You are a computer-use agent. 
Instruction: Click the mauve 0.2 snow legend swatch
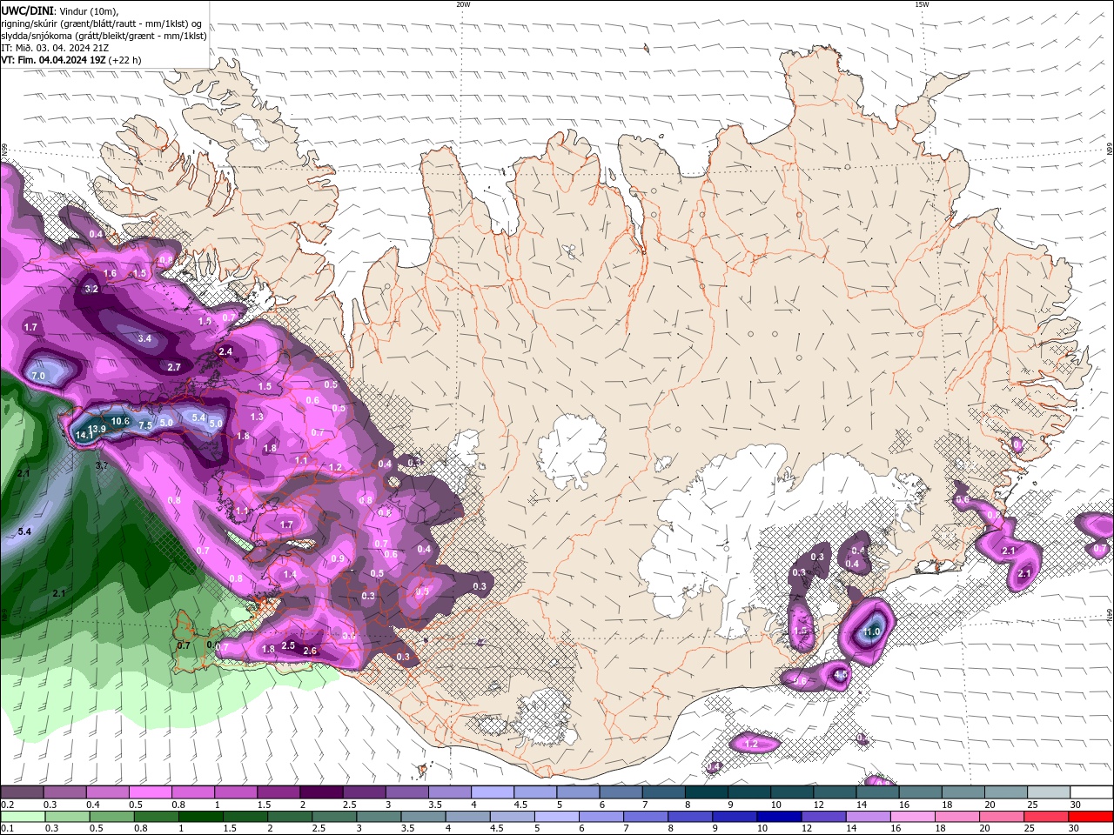pos(22,792)
